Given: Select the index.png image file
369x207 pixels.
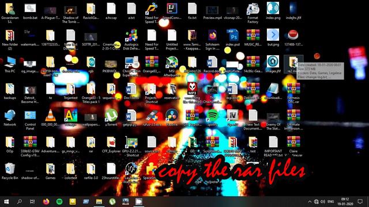Looking at the screenshot, I should [x=273, y=11].
